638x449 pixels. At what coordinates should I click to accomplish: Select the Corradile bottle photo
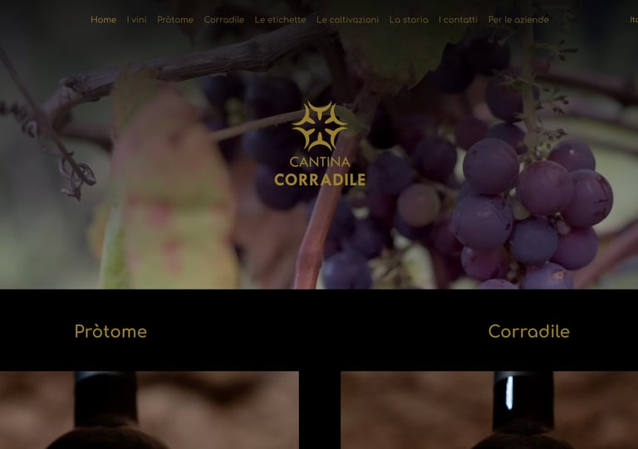489,410
